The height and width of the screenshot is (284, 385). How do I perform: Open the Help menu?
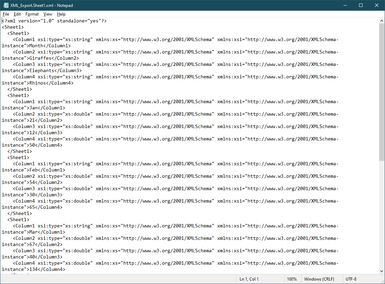tap(61, 14)
